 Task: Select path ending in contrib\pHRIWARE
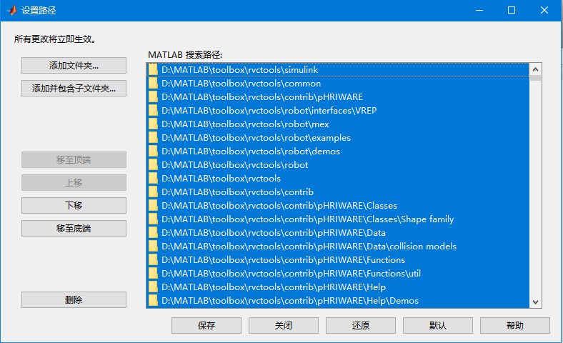click(338, 97)
